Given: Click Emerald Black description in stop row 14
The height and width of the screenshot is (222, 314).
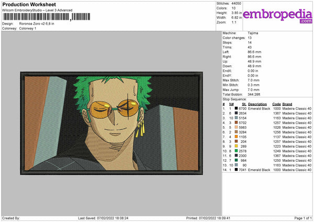Looking at the screenshot, I should coord(259,170).
